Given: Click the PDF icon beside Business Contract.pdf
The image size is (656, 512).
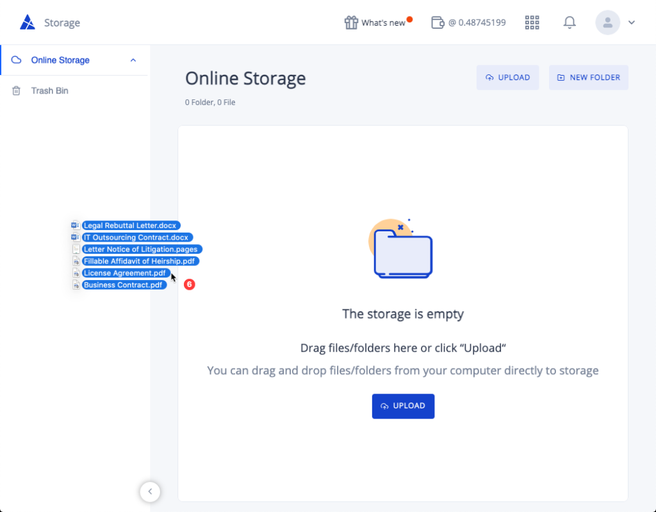Looking at the screenshot, I should [76, 285].
